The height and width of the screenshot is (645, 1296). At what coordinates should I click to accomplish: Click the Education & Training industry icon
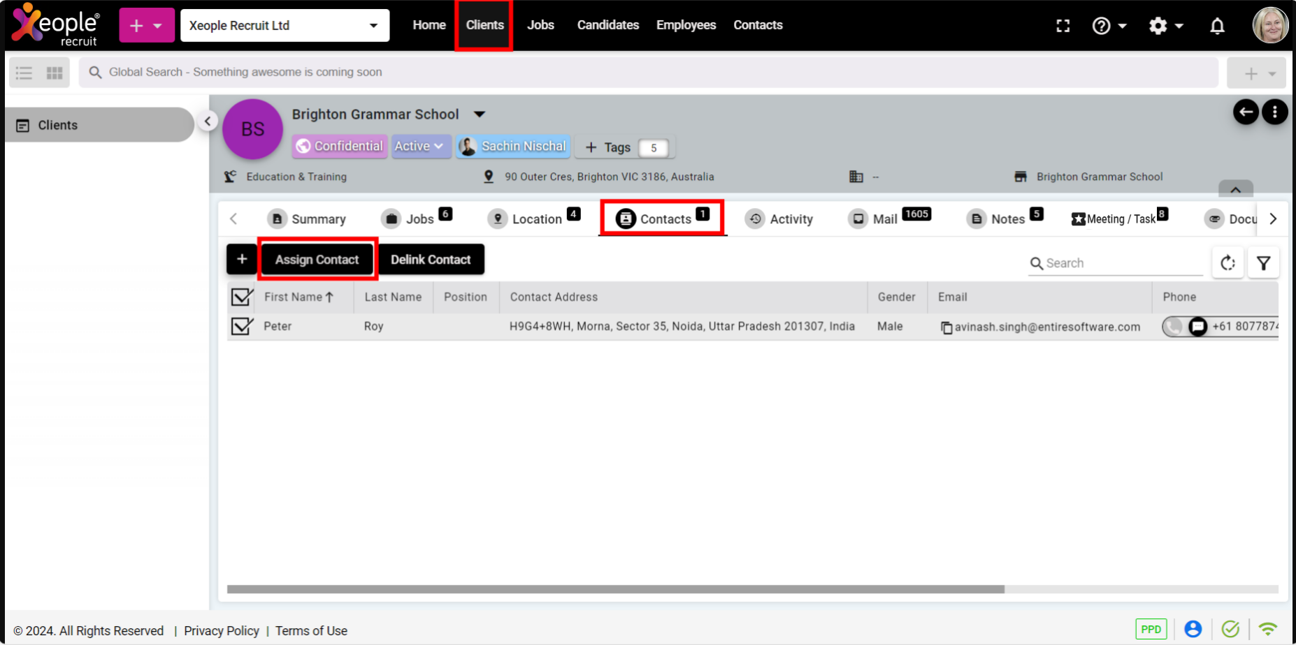230,177
